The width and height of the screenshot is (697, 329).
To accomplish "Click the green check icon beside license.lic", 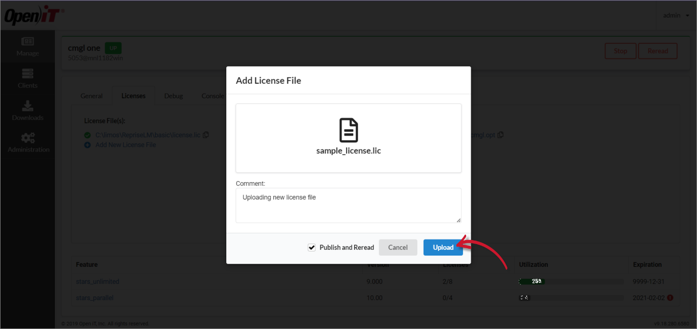I will (87, 135).
